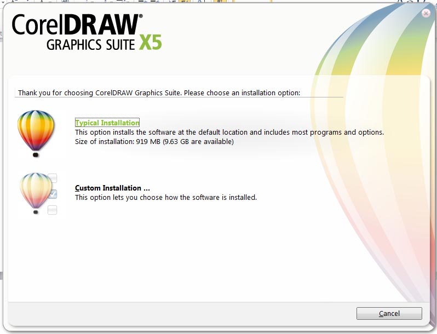The width and height of the screenshot is (437, 334).
Task: Click the gray footer bar left of Cancel
Action: pos(182,313)
